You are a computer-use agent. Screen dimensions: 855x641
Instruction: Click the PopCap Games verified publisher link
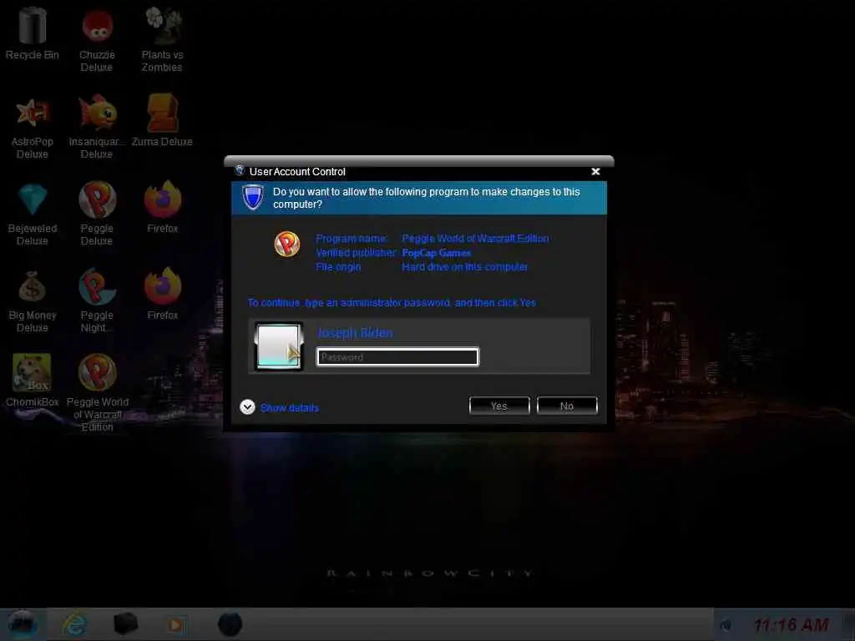coord(436,253)
